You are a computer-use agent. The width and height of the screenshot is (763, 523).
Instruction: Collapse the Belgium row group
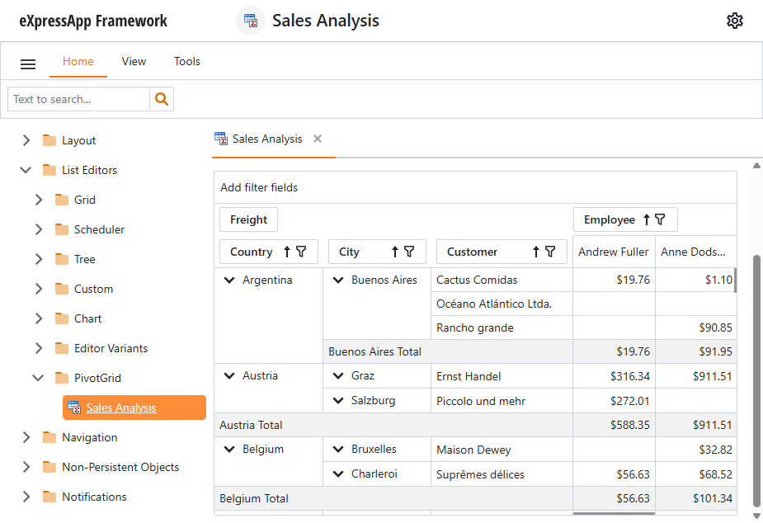pyautogui.click(x=229, y=450)
